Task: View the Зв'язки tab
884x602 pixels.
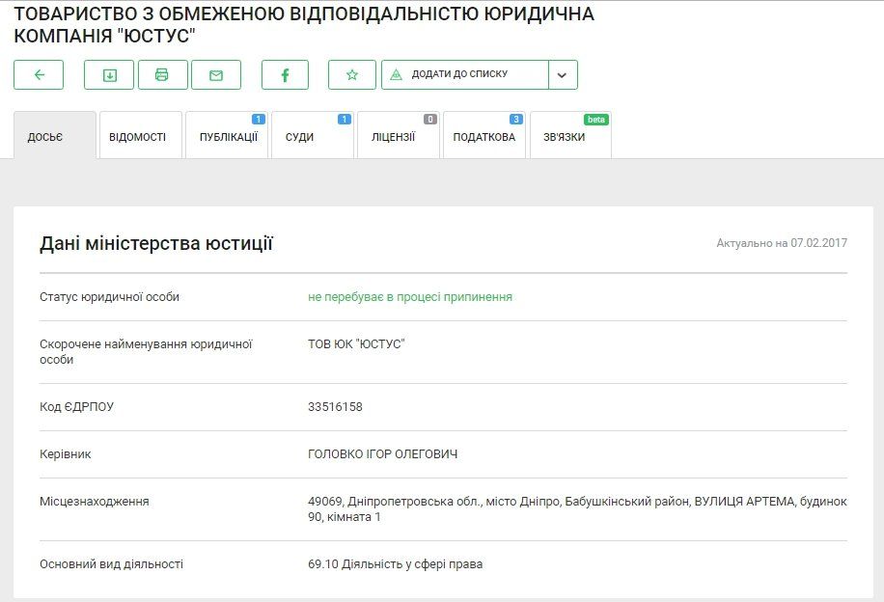Action: pos(567,136)
